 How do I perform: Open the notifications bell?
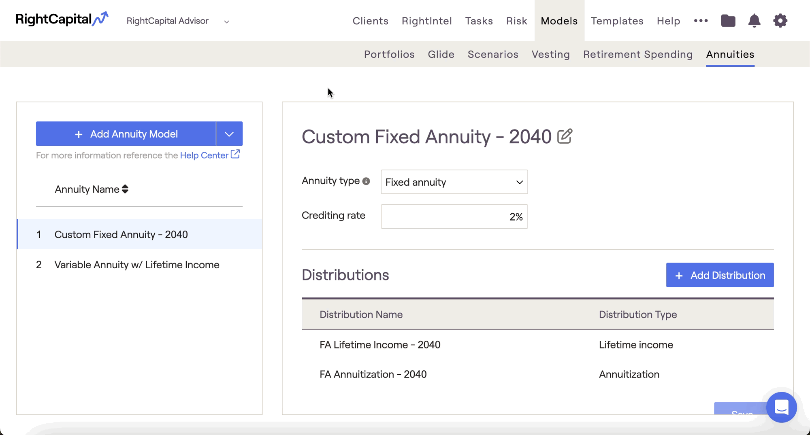pyautogui.click(x=754, y=21)
